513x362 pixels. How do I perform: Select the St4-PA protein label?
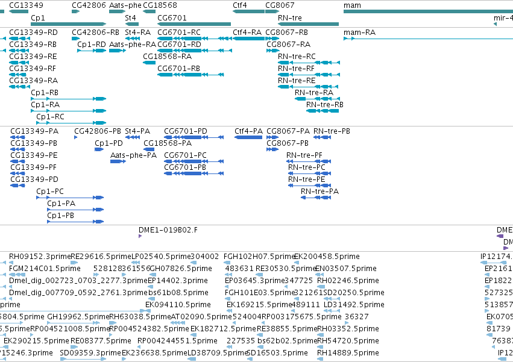137,131
